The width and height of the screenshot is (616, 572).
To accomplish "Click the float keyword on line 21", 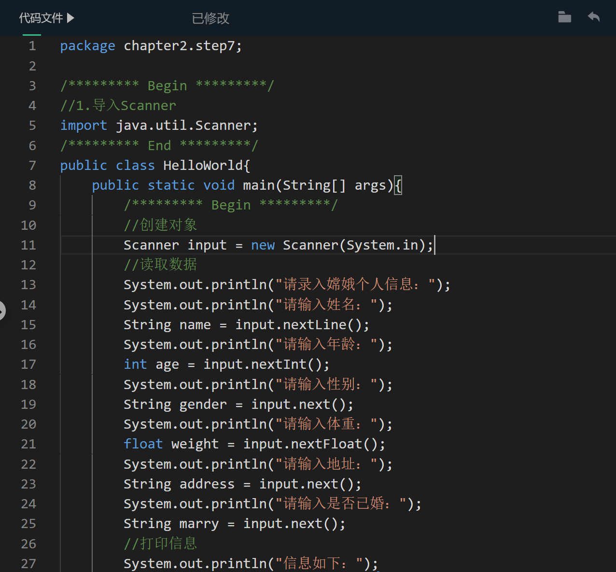I will point(143,444).
